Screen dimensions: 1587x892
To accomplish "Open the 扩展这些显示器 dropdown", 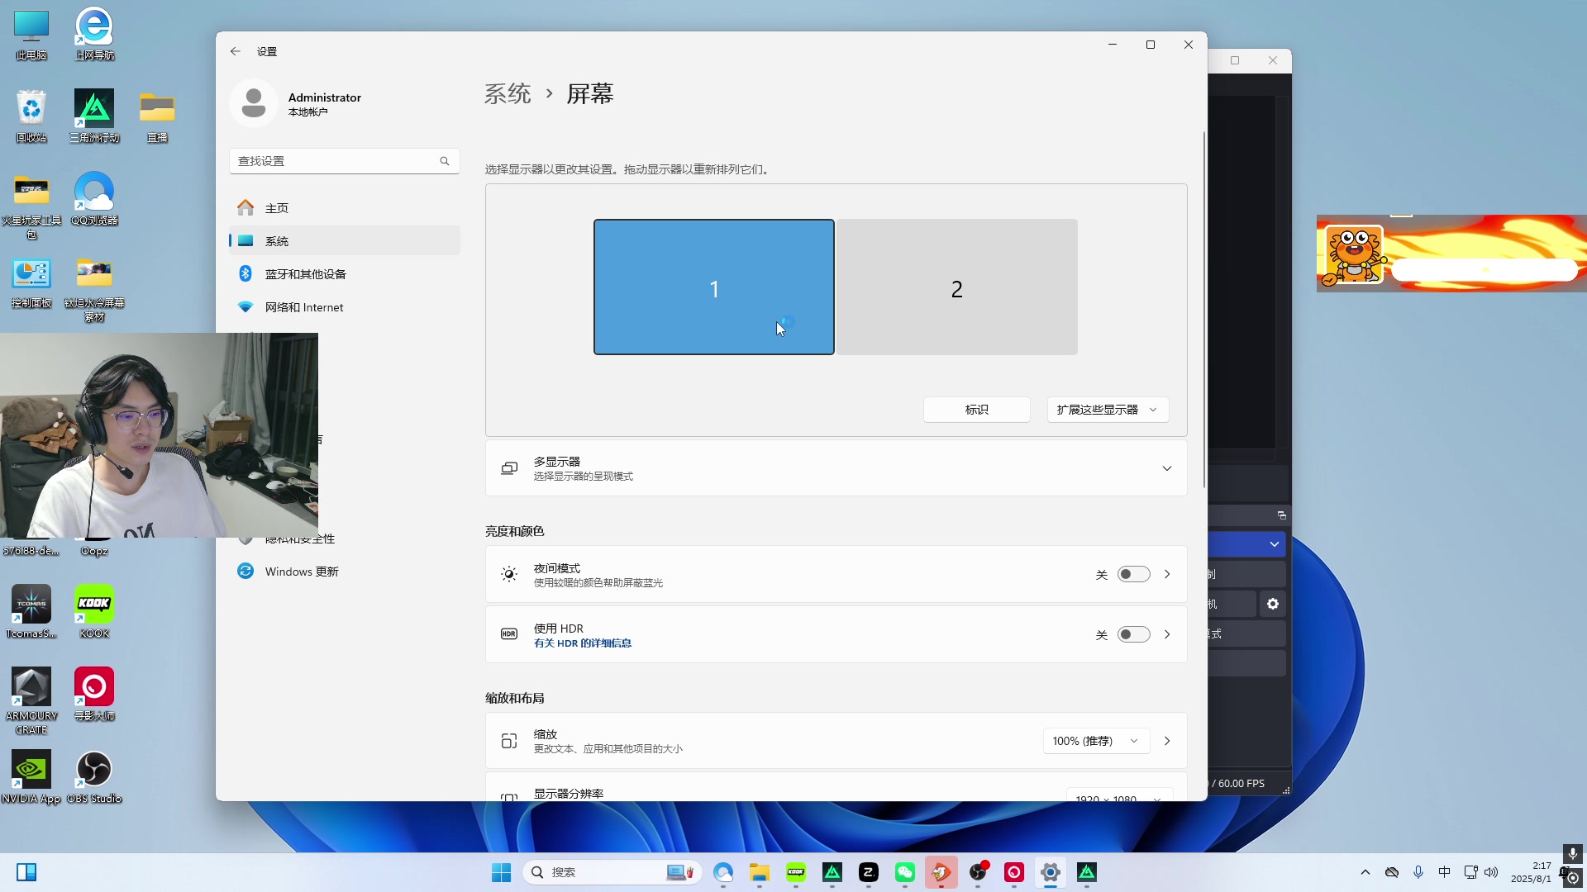I will 1108,410.
